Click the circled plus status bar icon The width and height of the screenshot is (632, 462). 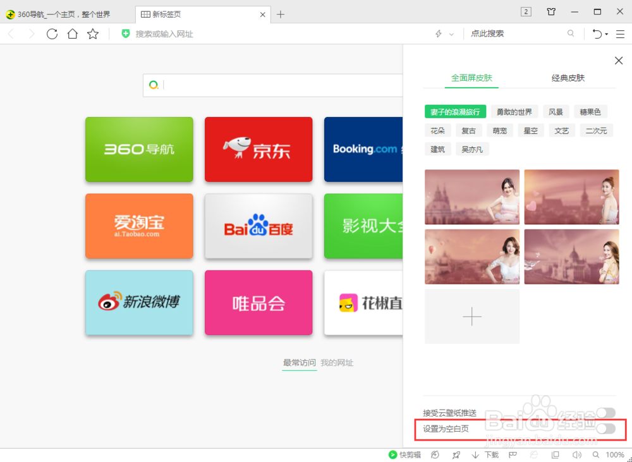click(x=435, y=455)
